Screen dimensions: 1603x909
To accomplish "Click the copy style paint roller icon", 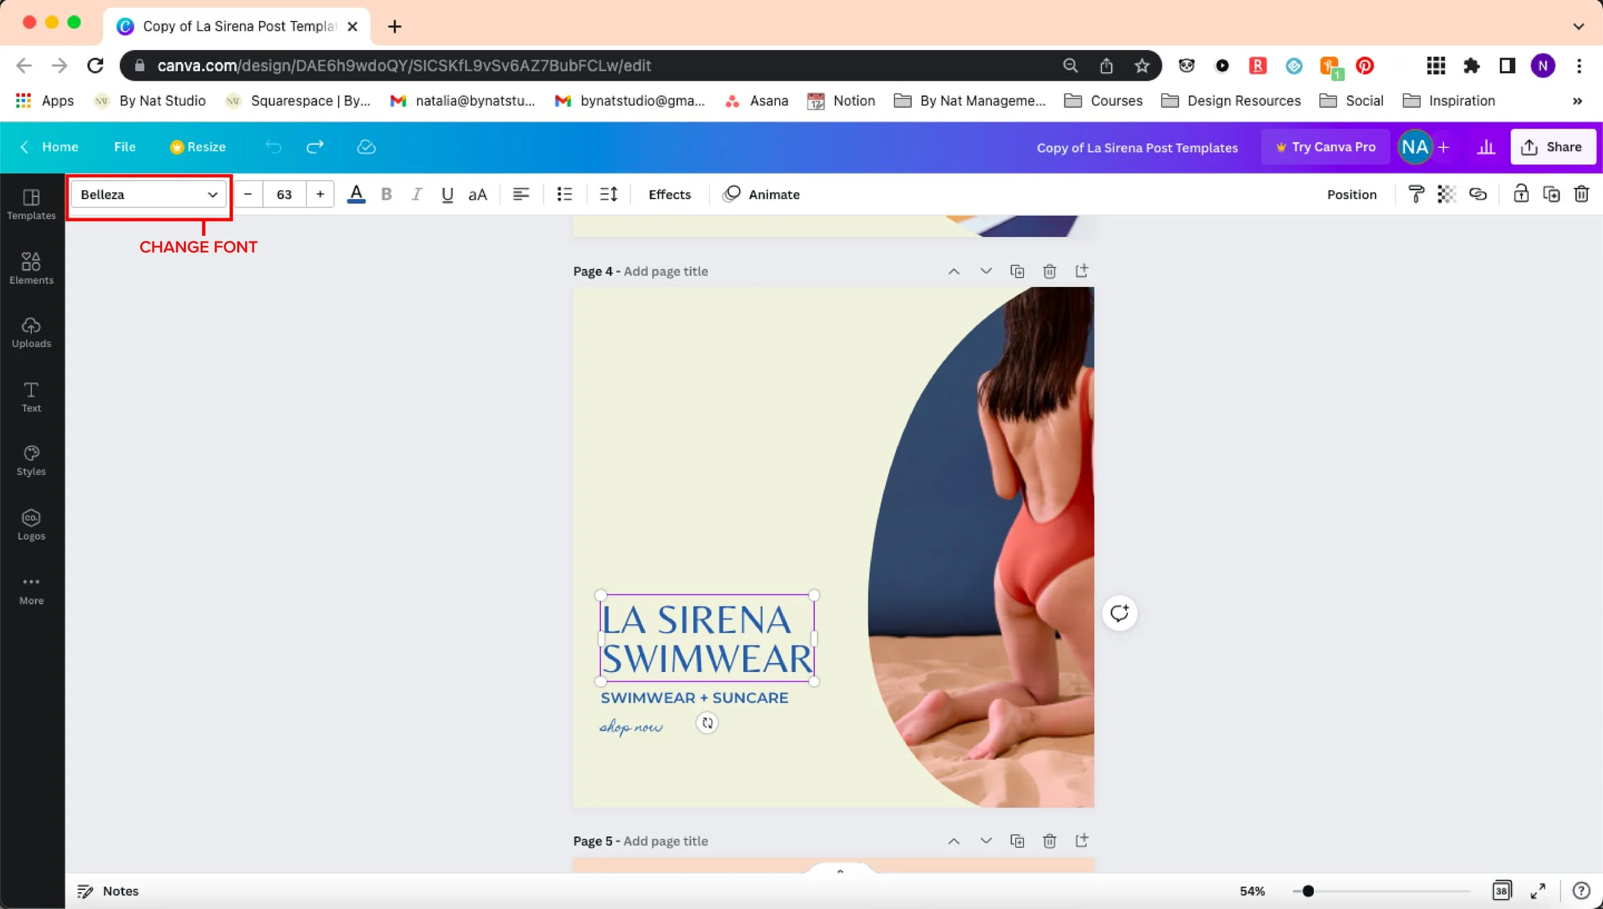I will pyautogui.click(x=1416, y=194).
